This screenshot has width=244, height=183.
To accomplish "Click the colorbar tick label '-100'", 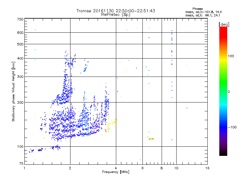I will [232, 127].
